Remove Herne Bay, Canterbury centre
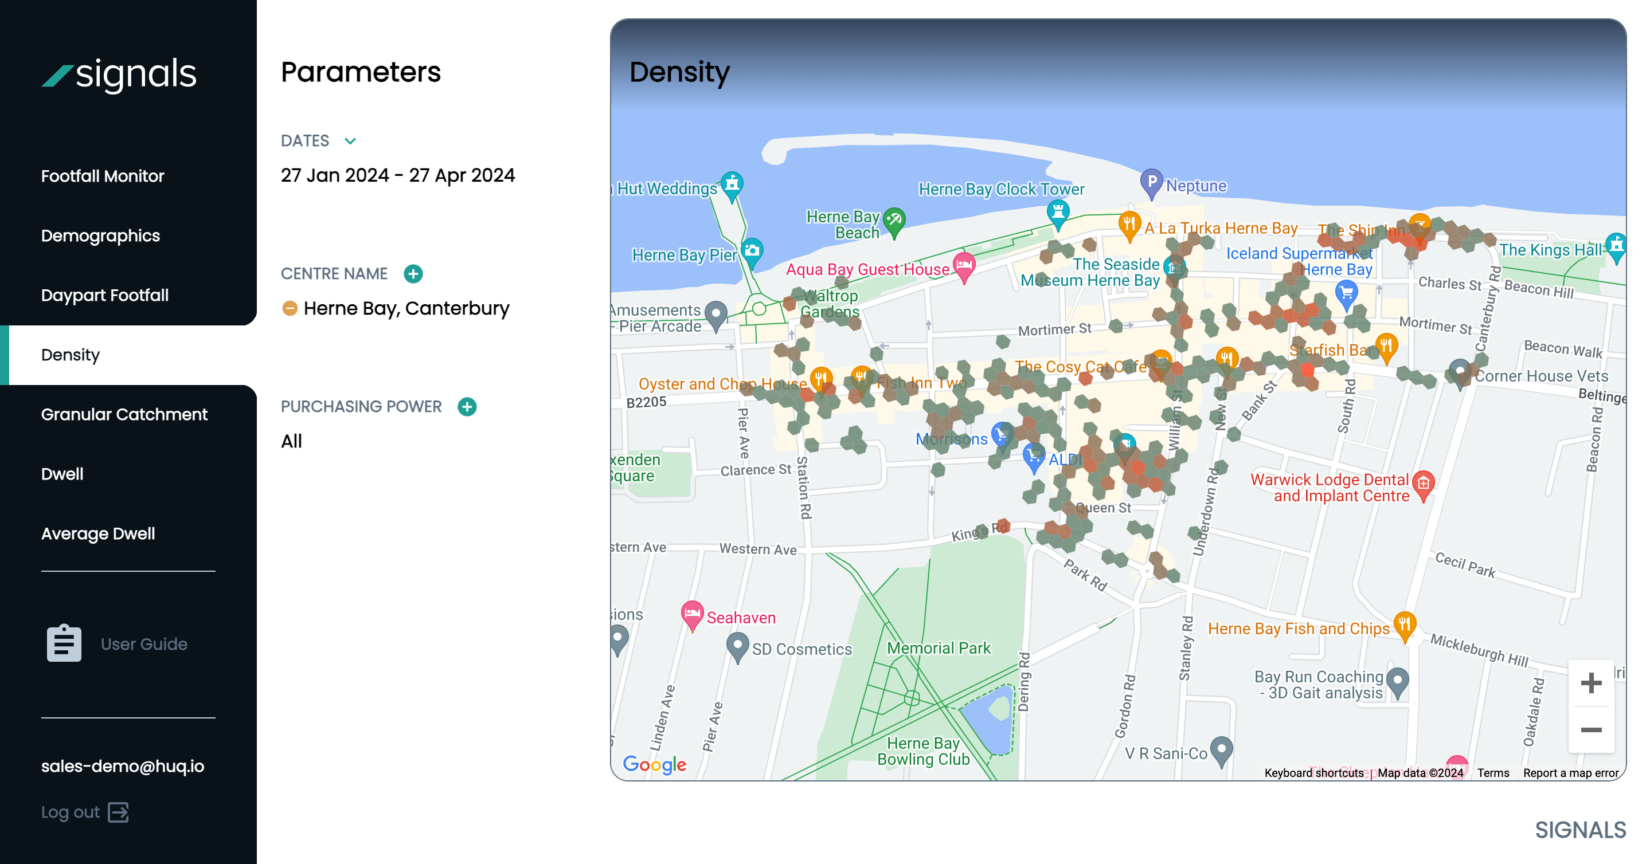 pyautogui.click(x=290, y=308)
